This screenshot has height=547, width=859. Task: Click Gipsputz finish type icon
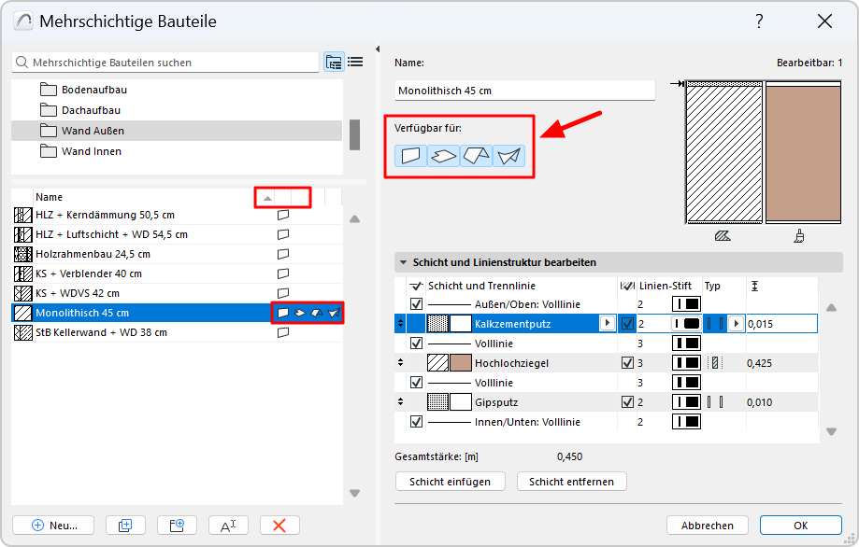(715, 402)
